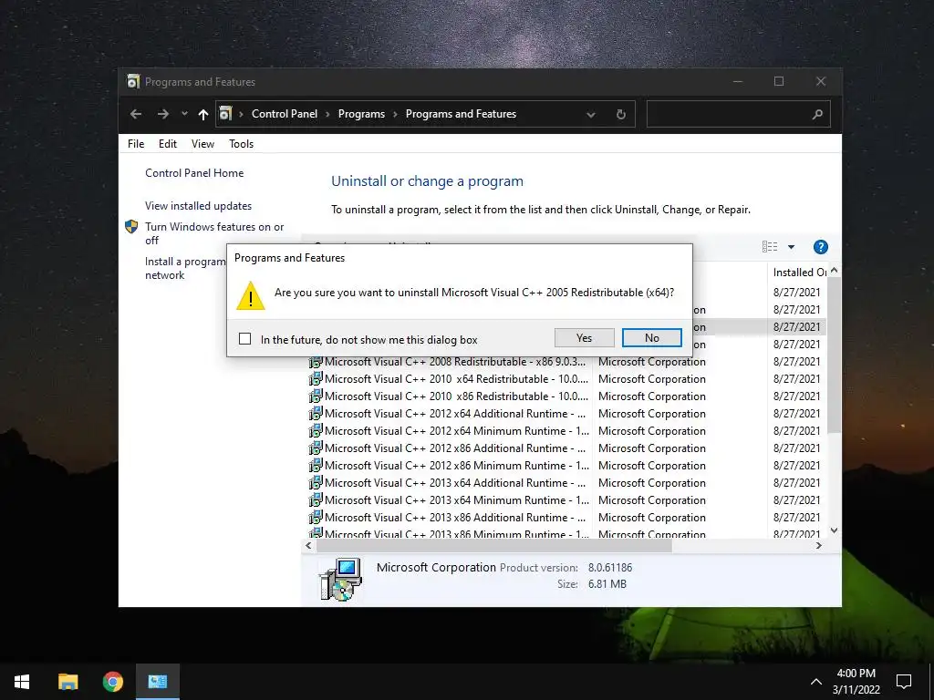Select Visual C++ 2012 x86 Additional Runtime

pos(566,448)
